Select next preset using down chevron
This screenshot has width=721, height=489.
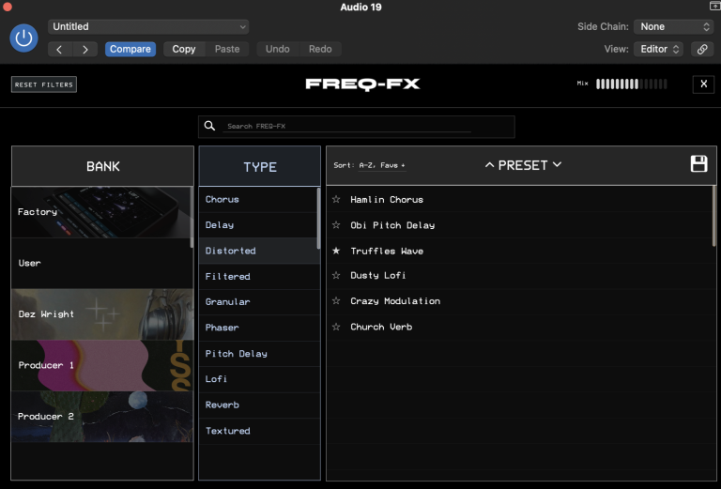pyautogui.click(x=557, y=165)
